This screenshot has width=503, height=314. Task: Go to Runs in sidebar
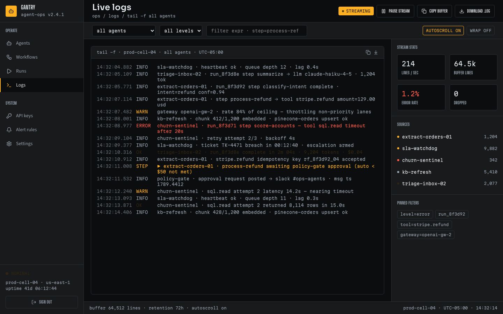(x=42, y=71)
